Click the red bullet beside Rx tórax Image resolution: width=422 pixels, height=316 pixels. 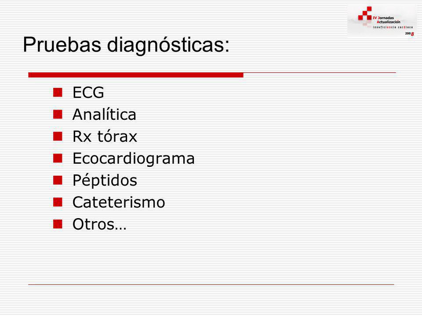[58, 136]
